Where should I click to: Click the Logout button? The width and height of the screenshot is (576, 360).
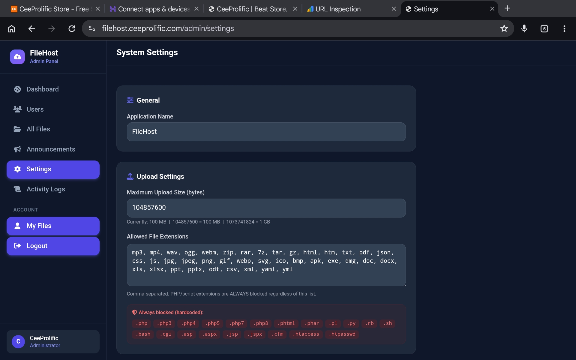pos(53,246)
